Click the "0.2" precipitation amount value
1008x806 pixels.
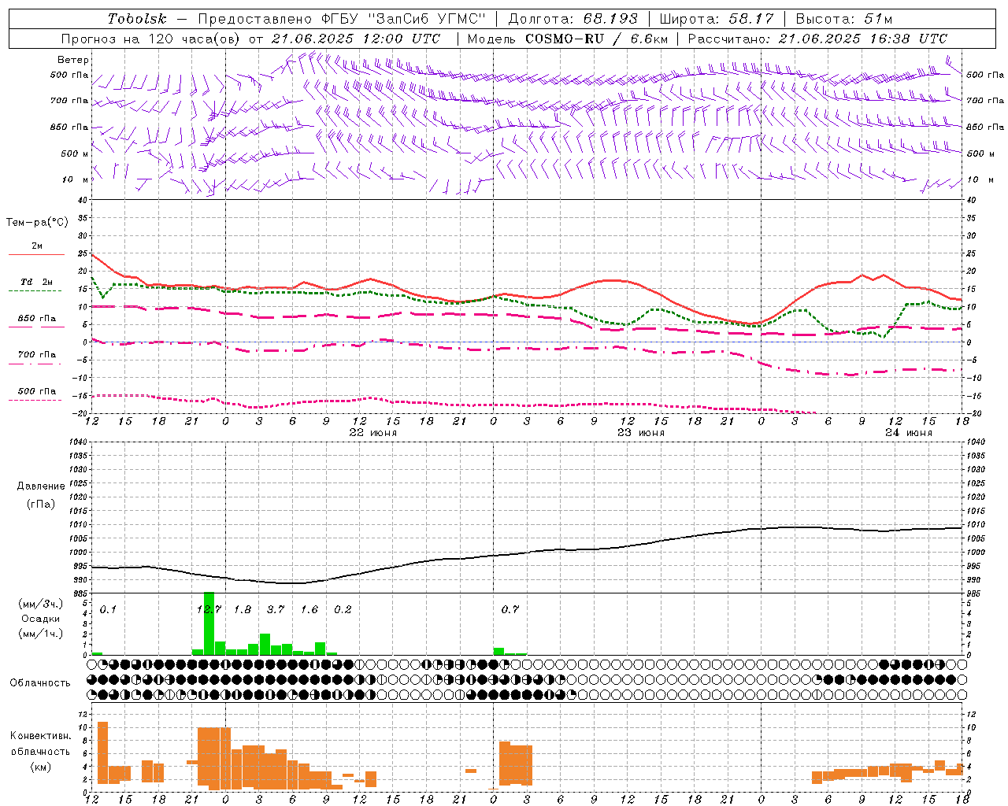coord(343,609)
